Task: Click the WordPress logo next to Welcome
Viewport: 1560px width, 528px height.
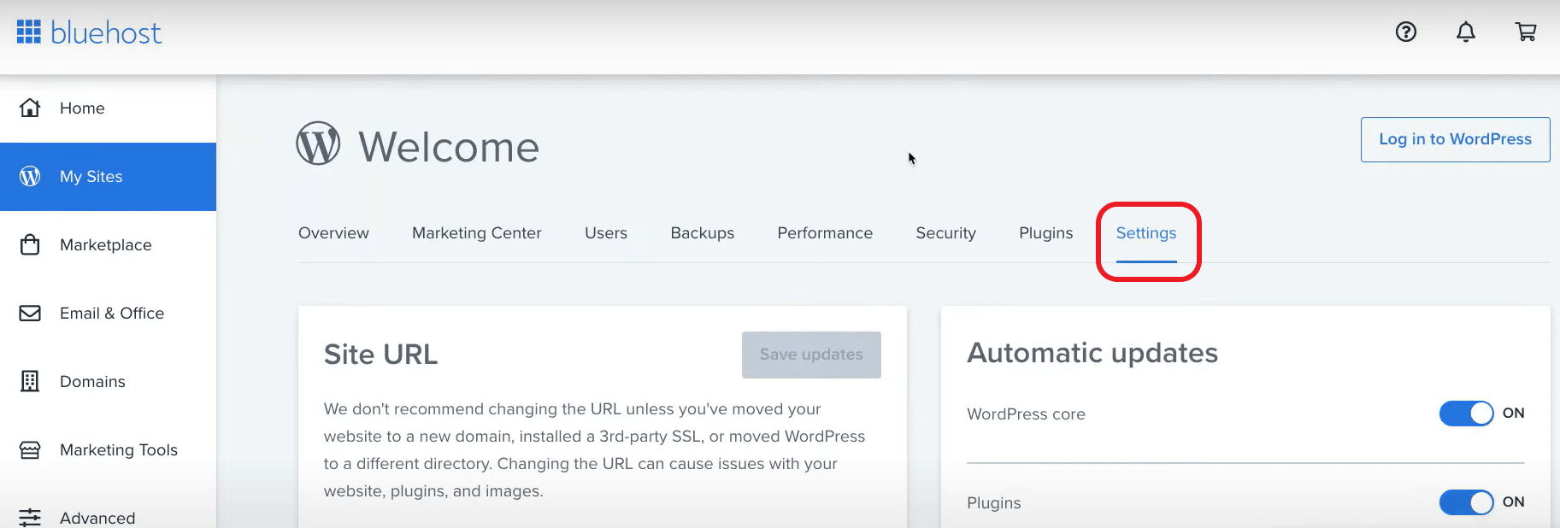Action: [x=318, y=144]
